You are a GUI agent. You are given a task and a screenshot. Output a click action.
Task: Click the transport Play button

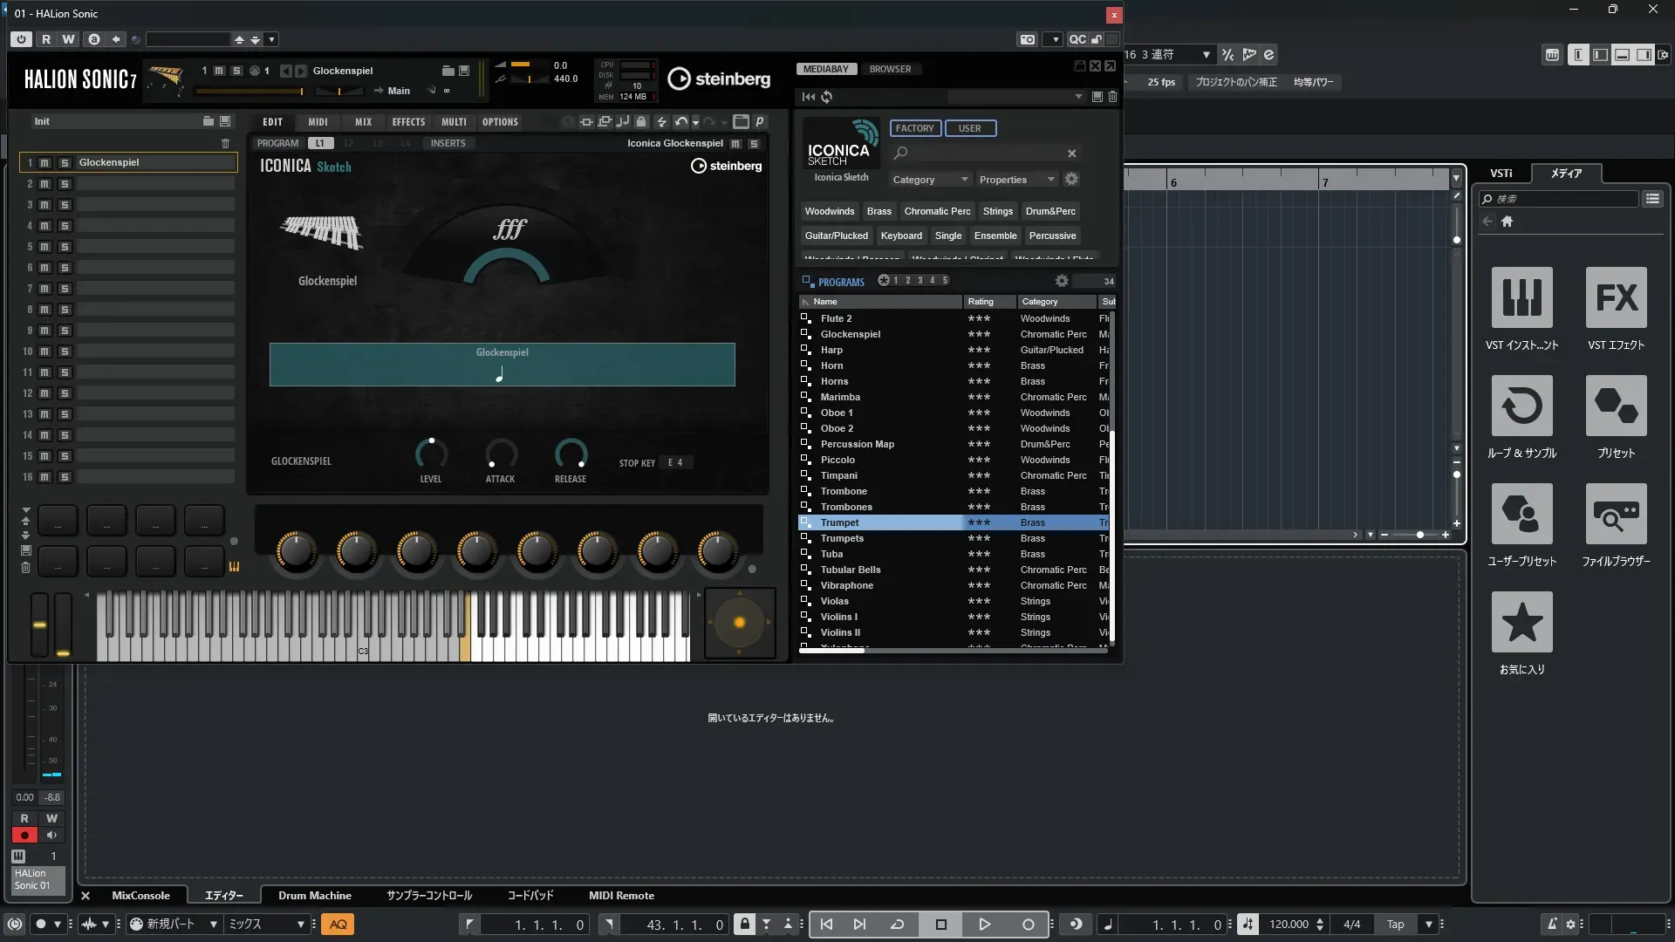[984, 925]
